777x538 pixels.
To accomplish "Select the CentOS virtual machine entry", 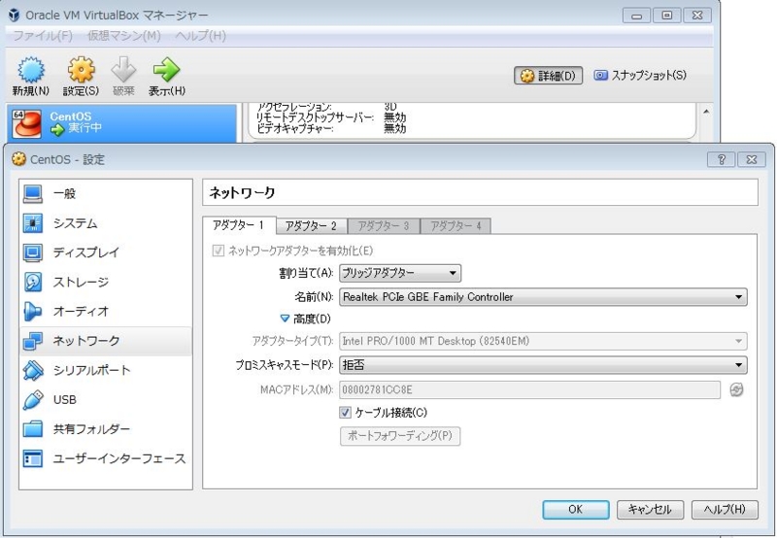I will point(121,123).
